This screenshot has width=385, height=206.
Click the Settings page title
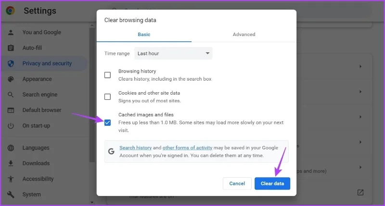[40, 11]
